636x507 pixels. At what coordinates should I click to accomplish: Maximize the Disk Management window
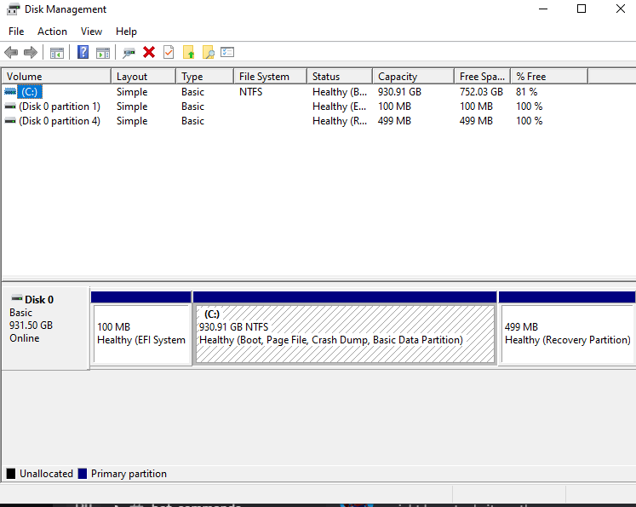(582, 9)
